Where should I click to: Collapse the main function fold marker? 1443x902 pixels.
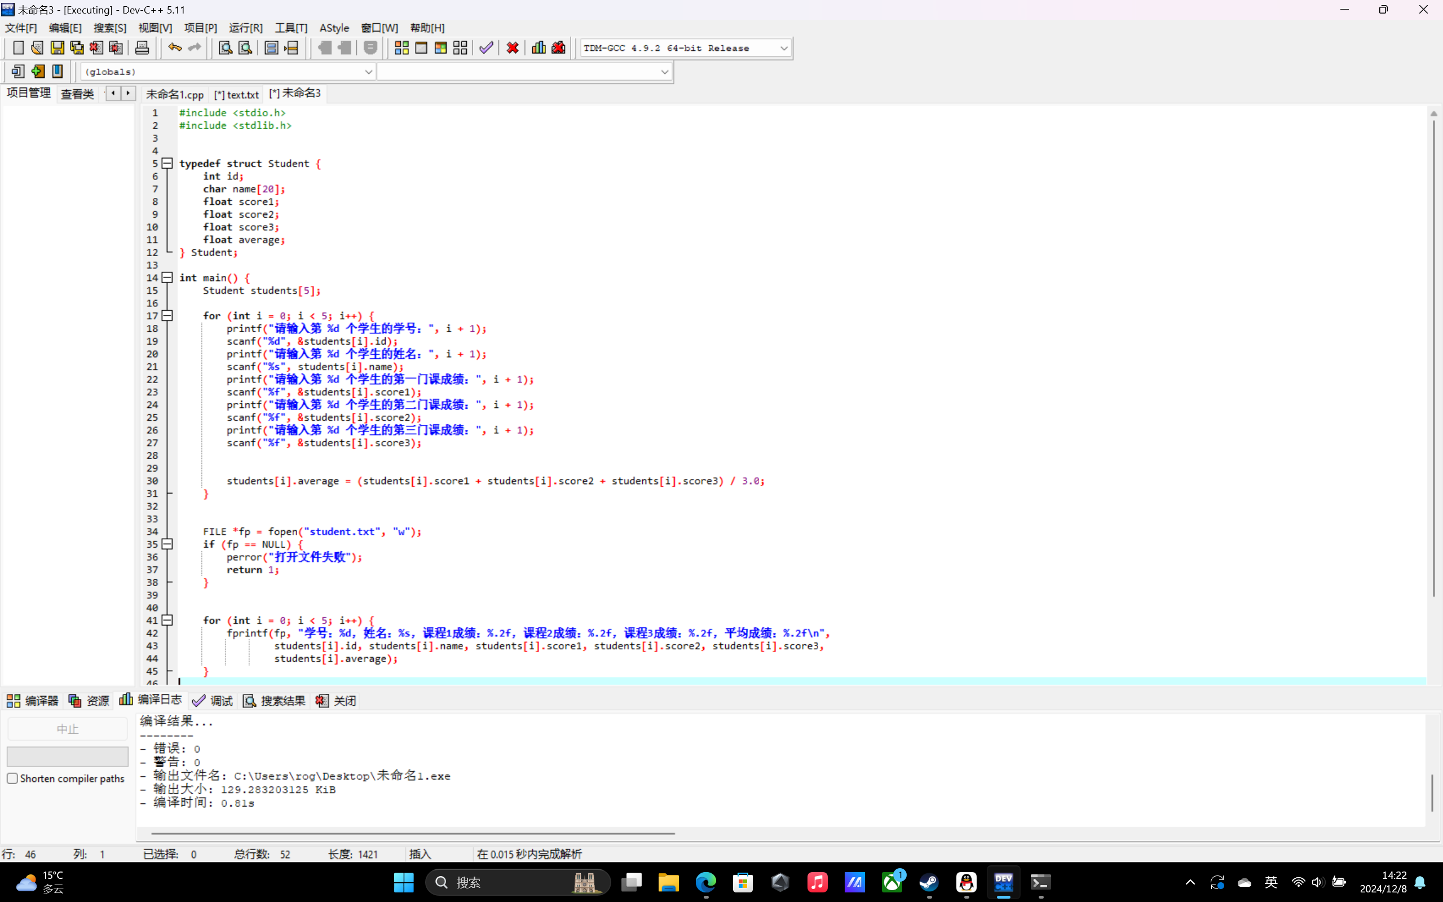point(167,278)
